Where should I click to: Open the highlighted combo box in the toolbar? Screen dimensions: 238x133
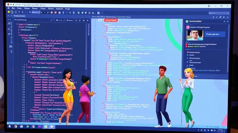pos(36,12)
